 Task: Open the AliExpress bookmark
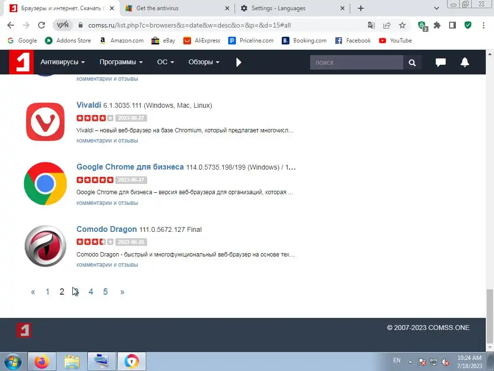point(202,41)
